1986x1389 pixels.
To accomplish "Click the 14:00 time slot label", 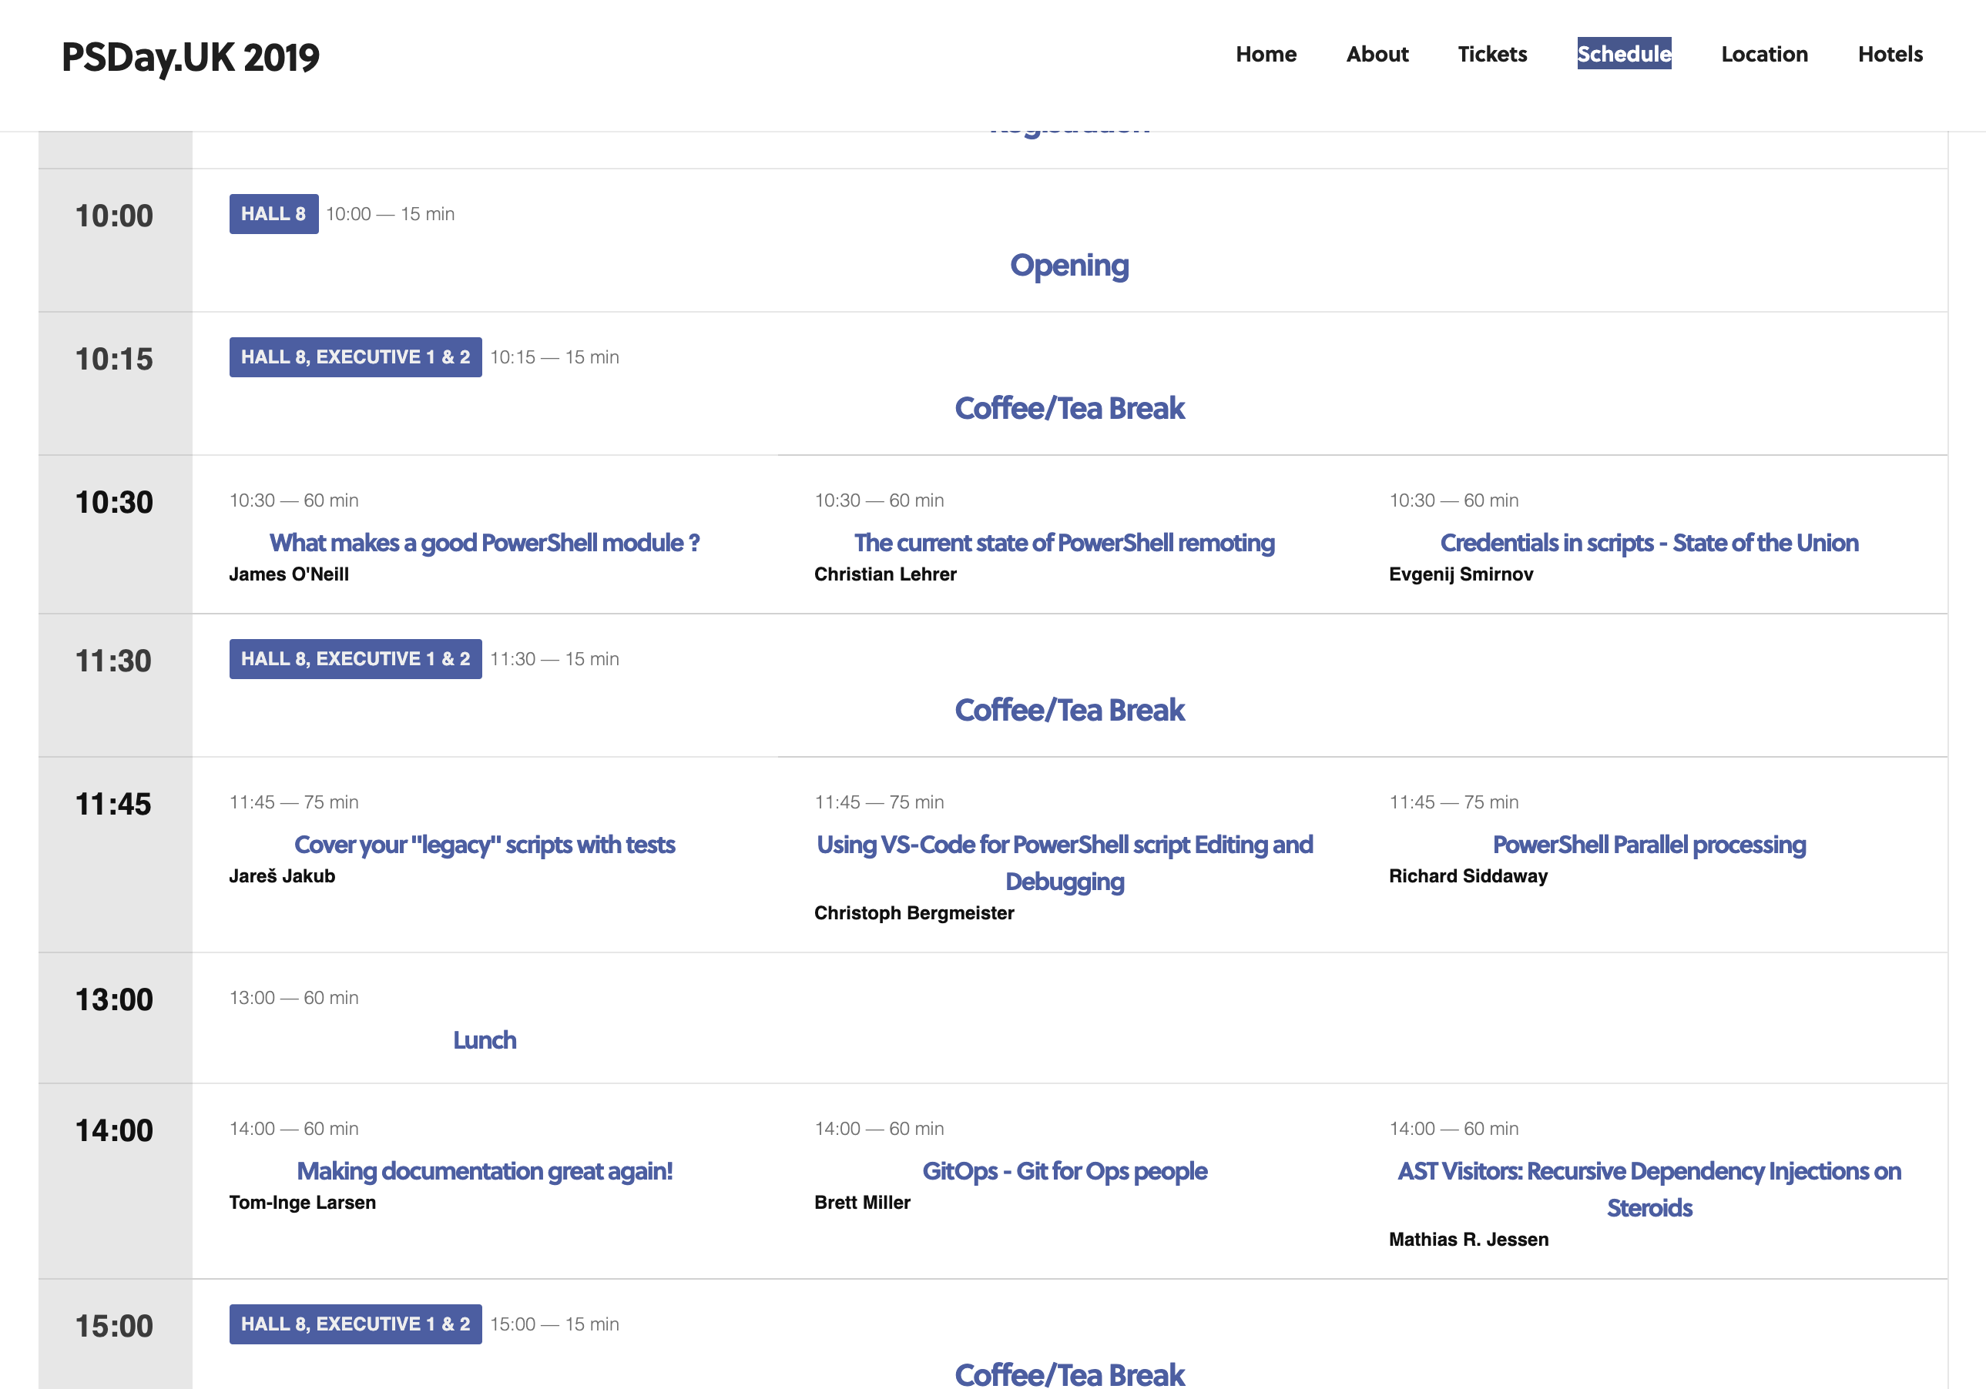I will coord(114,1130).
